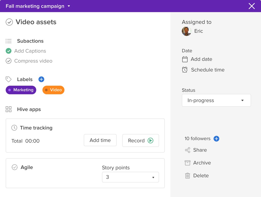Screen dimensions: 261x197
Task: Click the Add time button
Action: click(x=100, y=140)
